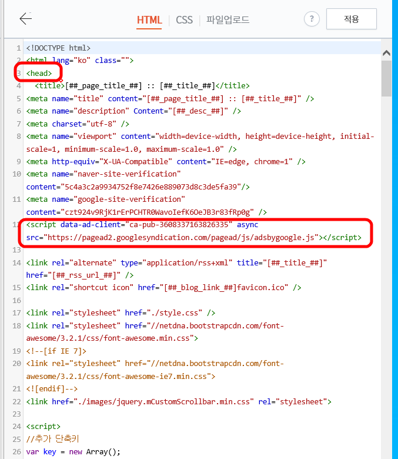Click the <![endif]--> line
Screen dimensions: 398x459
coord(52,389)
